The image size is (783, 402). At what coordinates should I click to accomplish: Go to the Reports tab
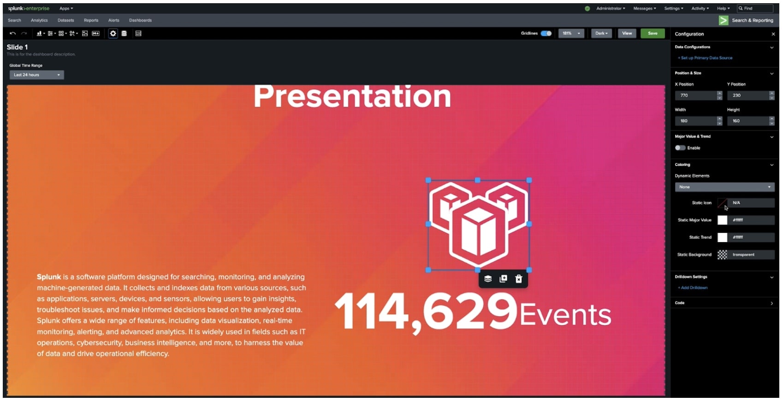point(91,20)
